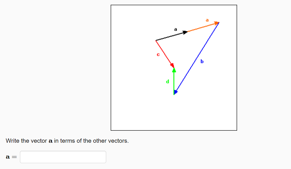Select the orange label a above the diagram
The image size is (291, 169).
(207, 20)
